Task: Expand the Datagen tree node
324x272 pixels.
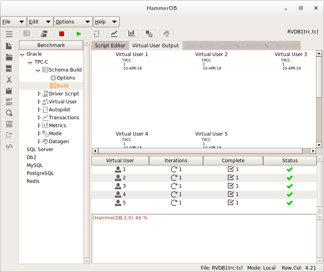Action: (39, 142)
